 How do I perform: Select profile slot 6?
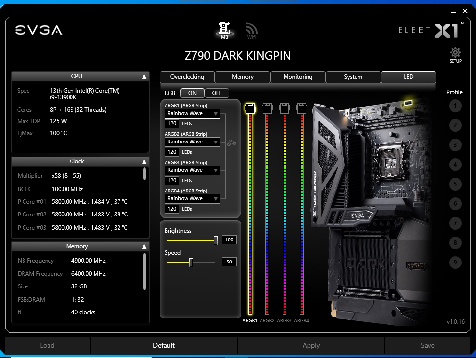tap(455, 204)
